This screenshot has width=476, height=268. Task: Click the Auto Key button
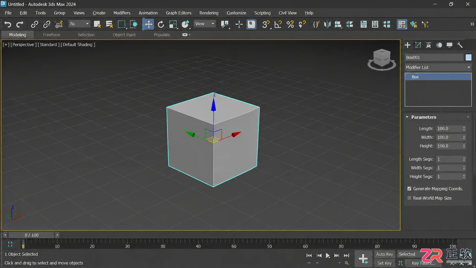(x=384, y=254)
